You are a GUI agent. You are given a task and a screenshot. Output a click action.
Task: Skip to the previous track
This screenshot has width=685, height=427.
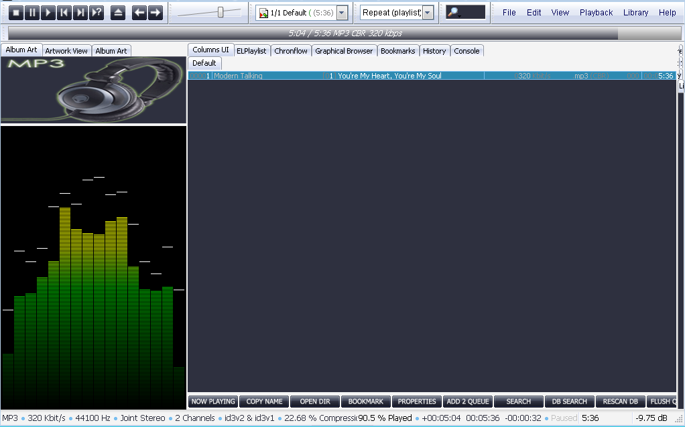[x=64, y=12]
